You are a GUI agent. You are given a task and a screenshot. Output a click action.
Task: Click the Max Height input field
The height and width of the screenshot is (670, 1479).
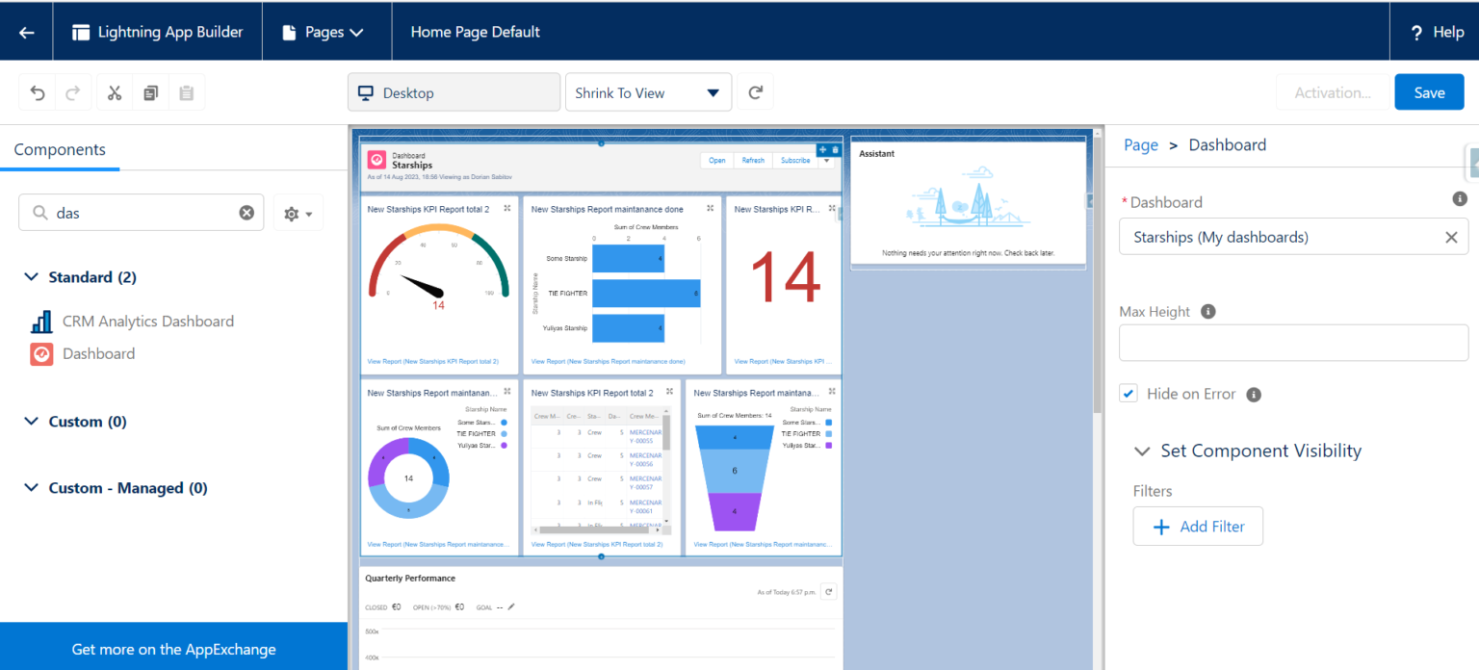[1293, 343]
